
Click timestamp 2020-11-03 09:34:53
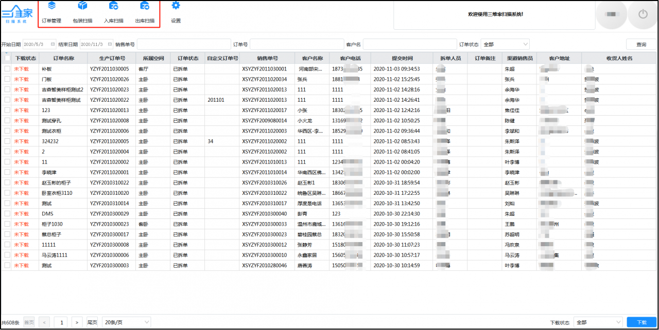396,69
